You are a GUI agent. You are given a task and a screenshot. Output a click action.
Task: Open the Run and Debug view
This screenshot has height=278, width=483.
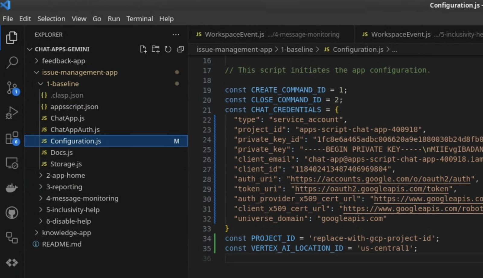[12, 113]
